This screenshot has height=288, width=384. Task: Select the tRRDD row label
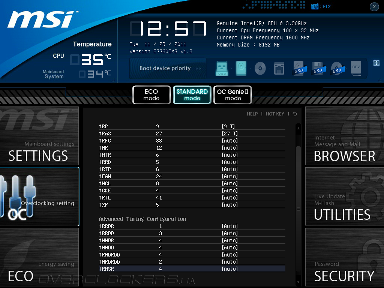click(106, 233)
